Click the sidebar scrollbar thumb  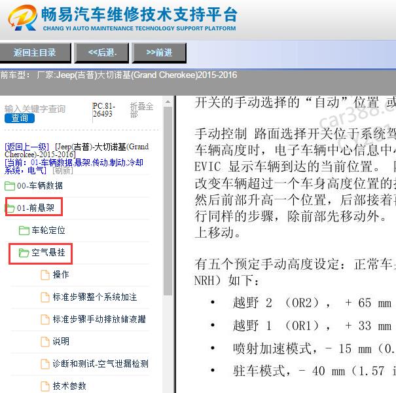click(168, 201)
